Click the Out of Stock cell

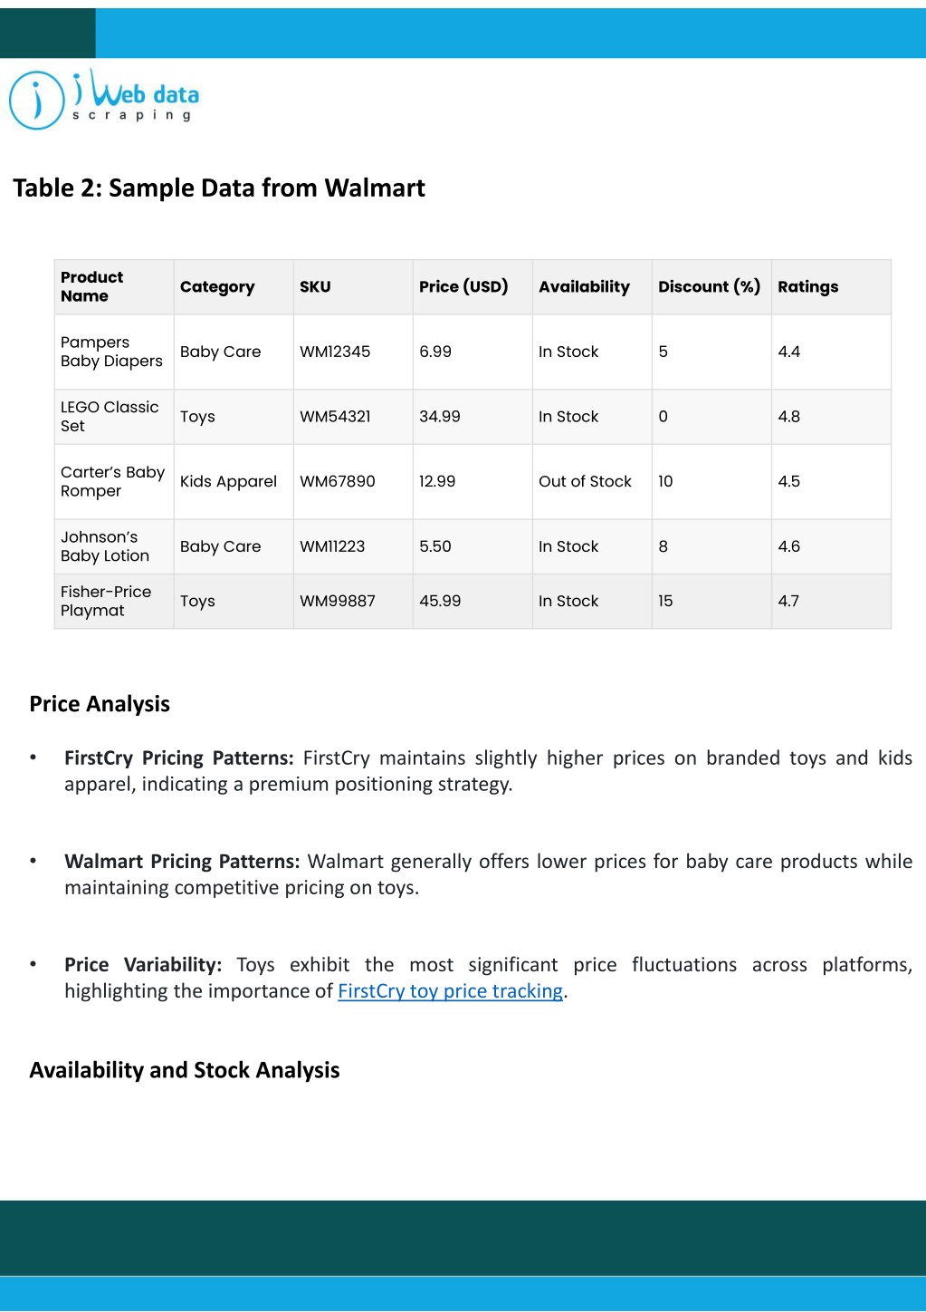click(x=585, y=481)
